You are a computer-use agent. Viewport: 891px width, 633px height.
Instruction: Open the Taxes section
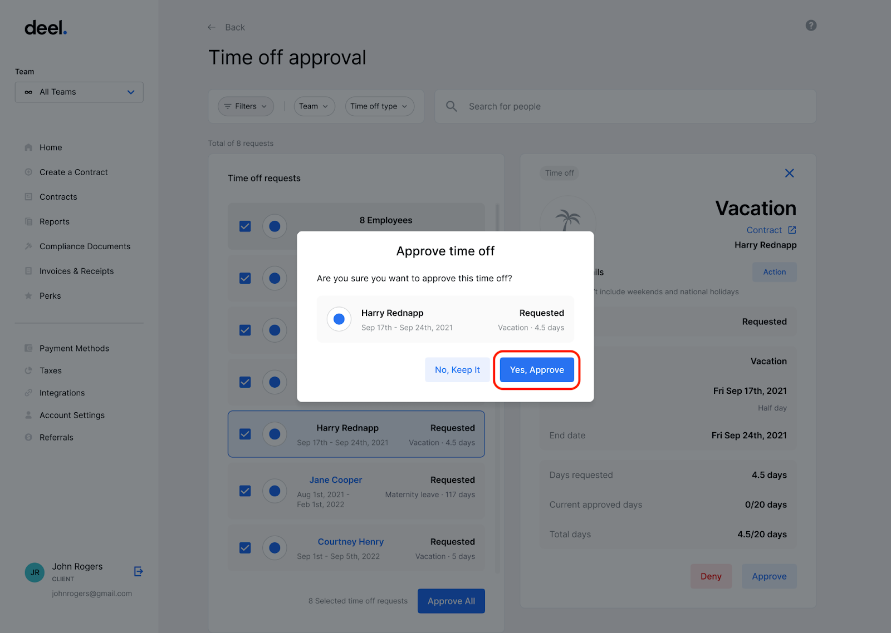(x=50, y=370)
